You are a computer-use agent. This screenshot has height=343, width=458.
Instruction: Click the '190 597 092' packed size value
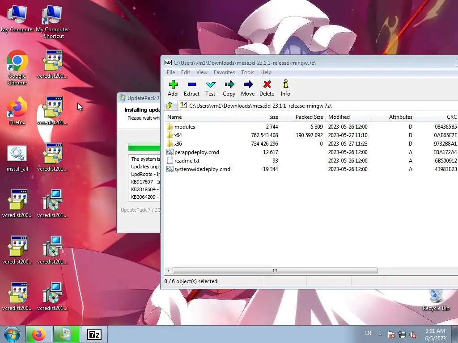[309, 135]
